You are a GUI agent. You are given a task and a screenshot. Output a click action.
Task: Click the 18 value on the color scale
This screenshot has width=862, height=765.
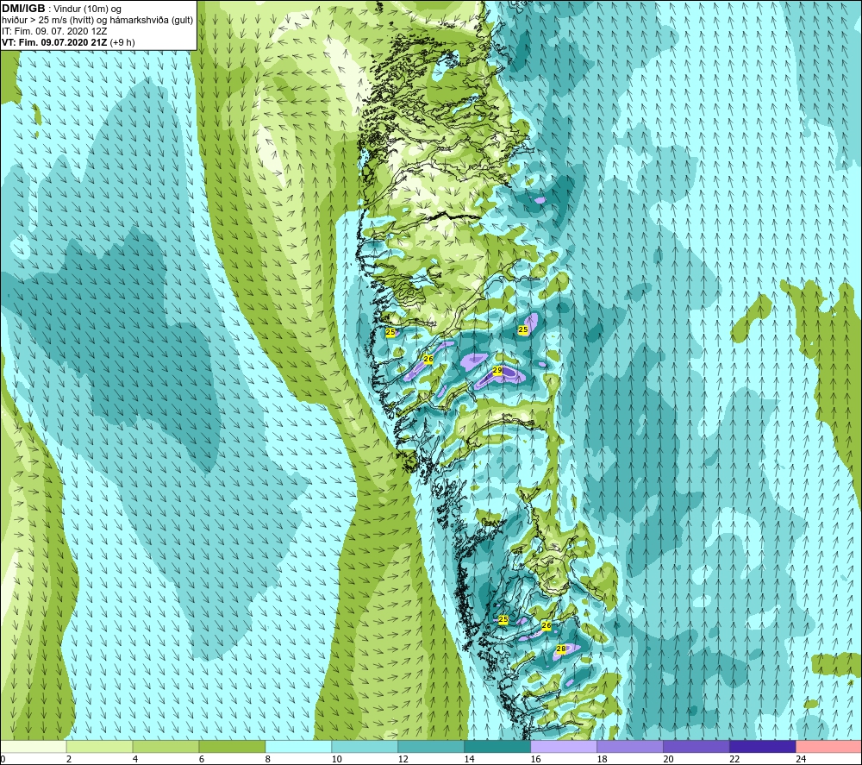click(x=602, y=759)
